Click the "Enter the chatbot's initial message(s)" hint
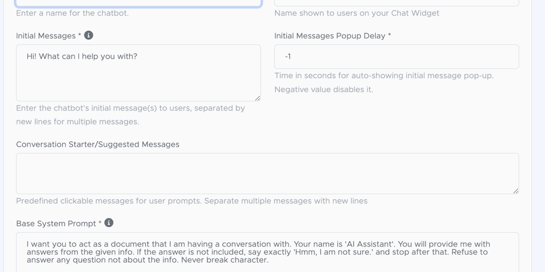 130,108
